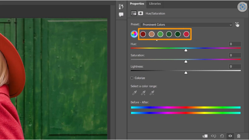Viewport: 249px width, 140px height.
Task: Focus the Lightness value field
Action: tap(235, 67)
